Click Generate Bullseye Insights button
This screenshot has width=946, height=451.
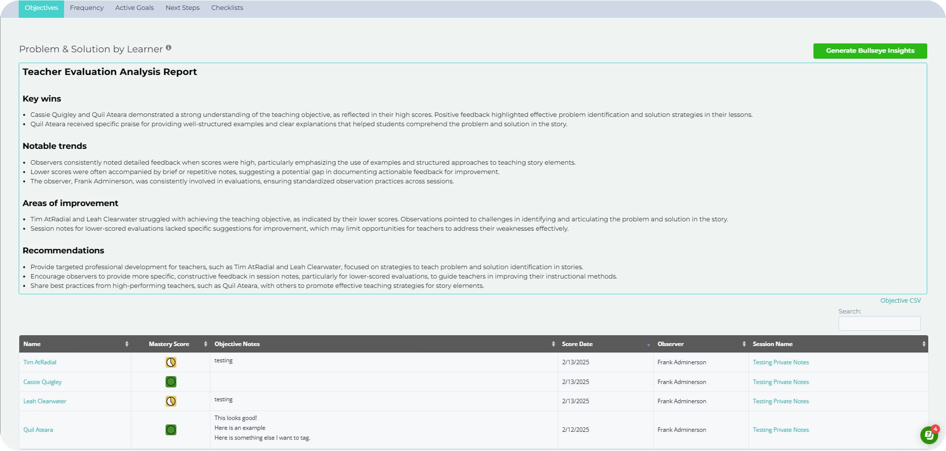click(x=870, y=51)
